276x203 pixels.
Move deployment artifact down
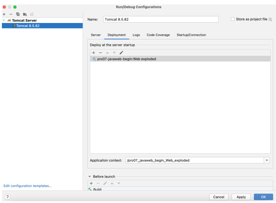pyautogui.click(x=114, y=53)
